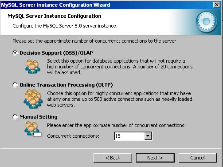Go back with the < Back button
Screen dimensions: 223x167
(113, 158)
